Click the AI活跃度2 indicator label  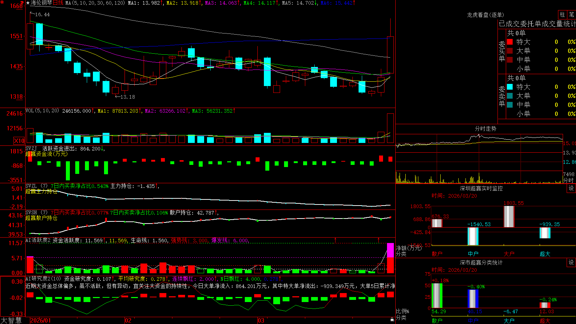[38, 240]
